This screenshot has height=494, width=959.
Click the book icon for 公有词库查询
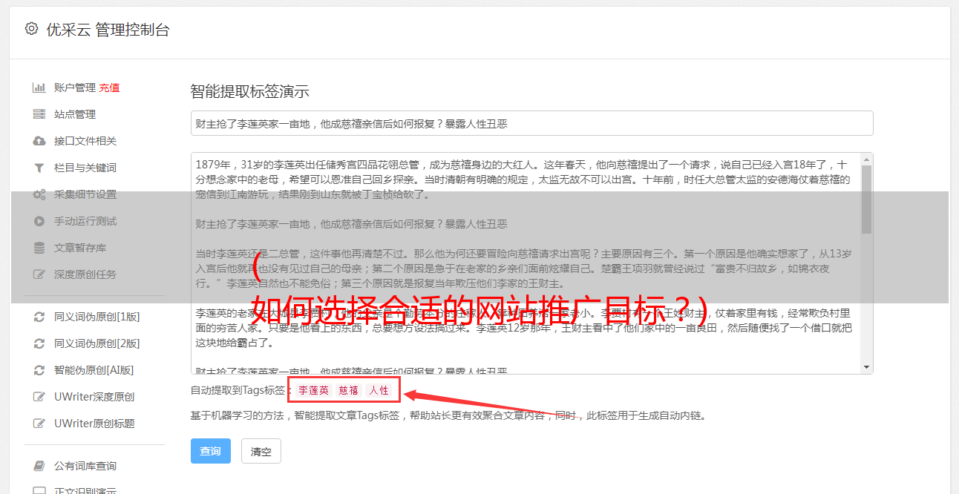39,466
